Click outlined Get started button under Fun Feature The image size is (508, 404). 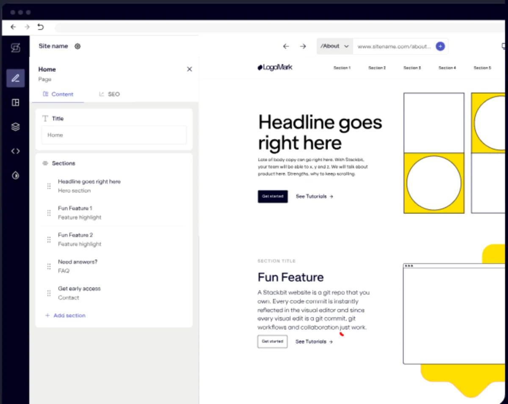[272, 341]
